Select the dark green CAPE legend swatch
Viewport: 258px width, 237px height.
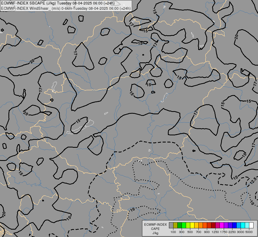tap(179, 225)
